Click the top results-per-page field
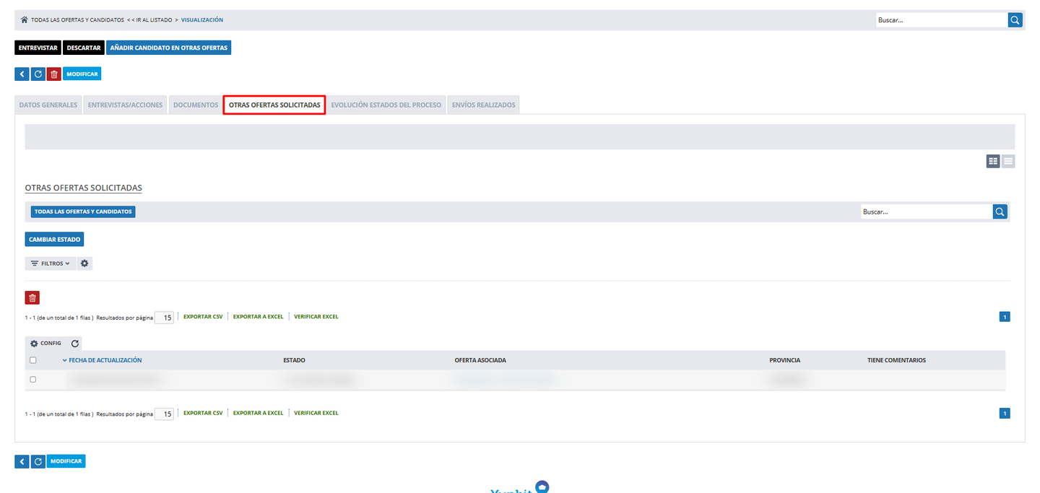The image size is (1040, 493). (165, 318)
